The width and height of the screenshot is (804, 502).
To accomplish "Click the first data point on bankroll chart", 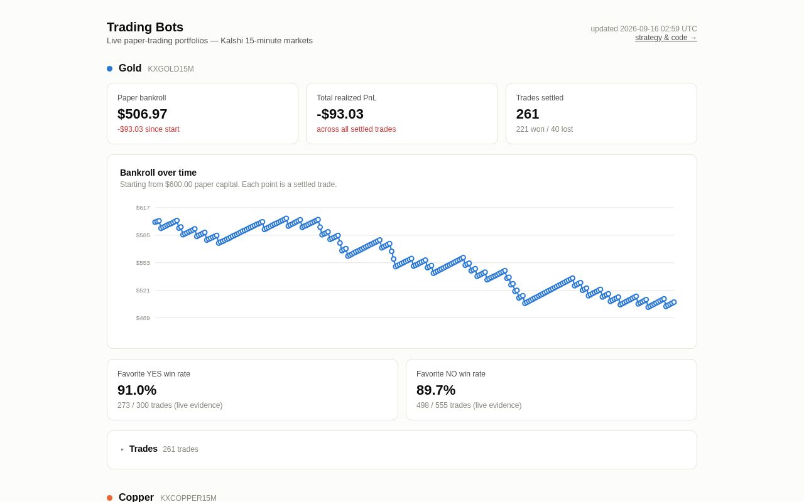I will click(x=155, y=222).
